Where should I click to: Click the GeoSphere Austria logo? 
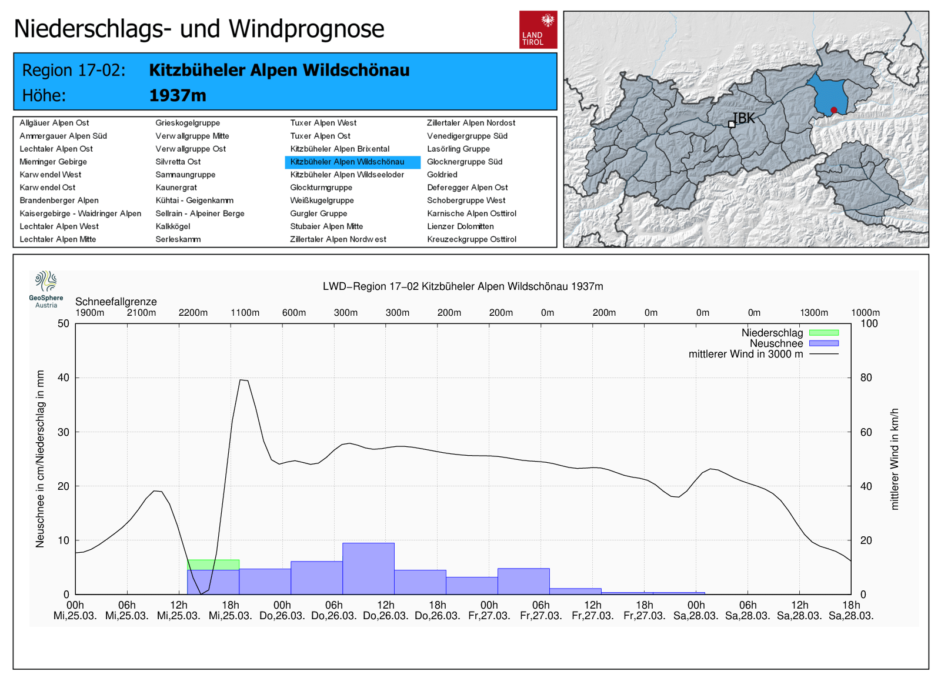46,289
